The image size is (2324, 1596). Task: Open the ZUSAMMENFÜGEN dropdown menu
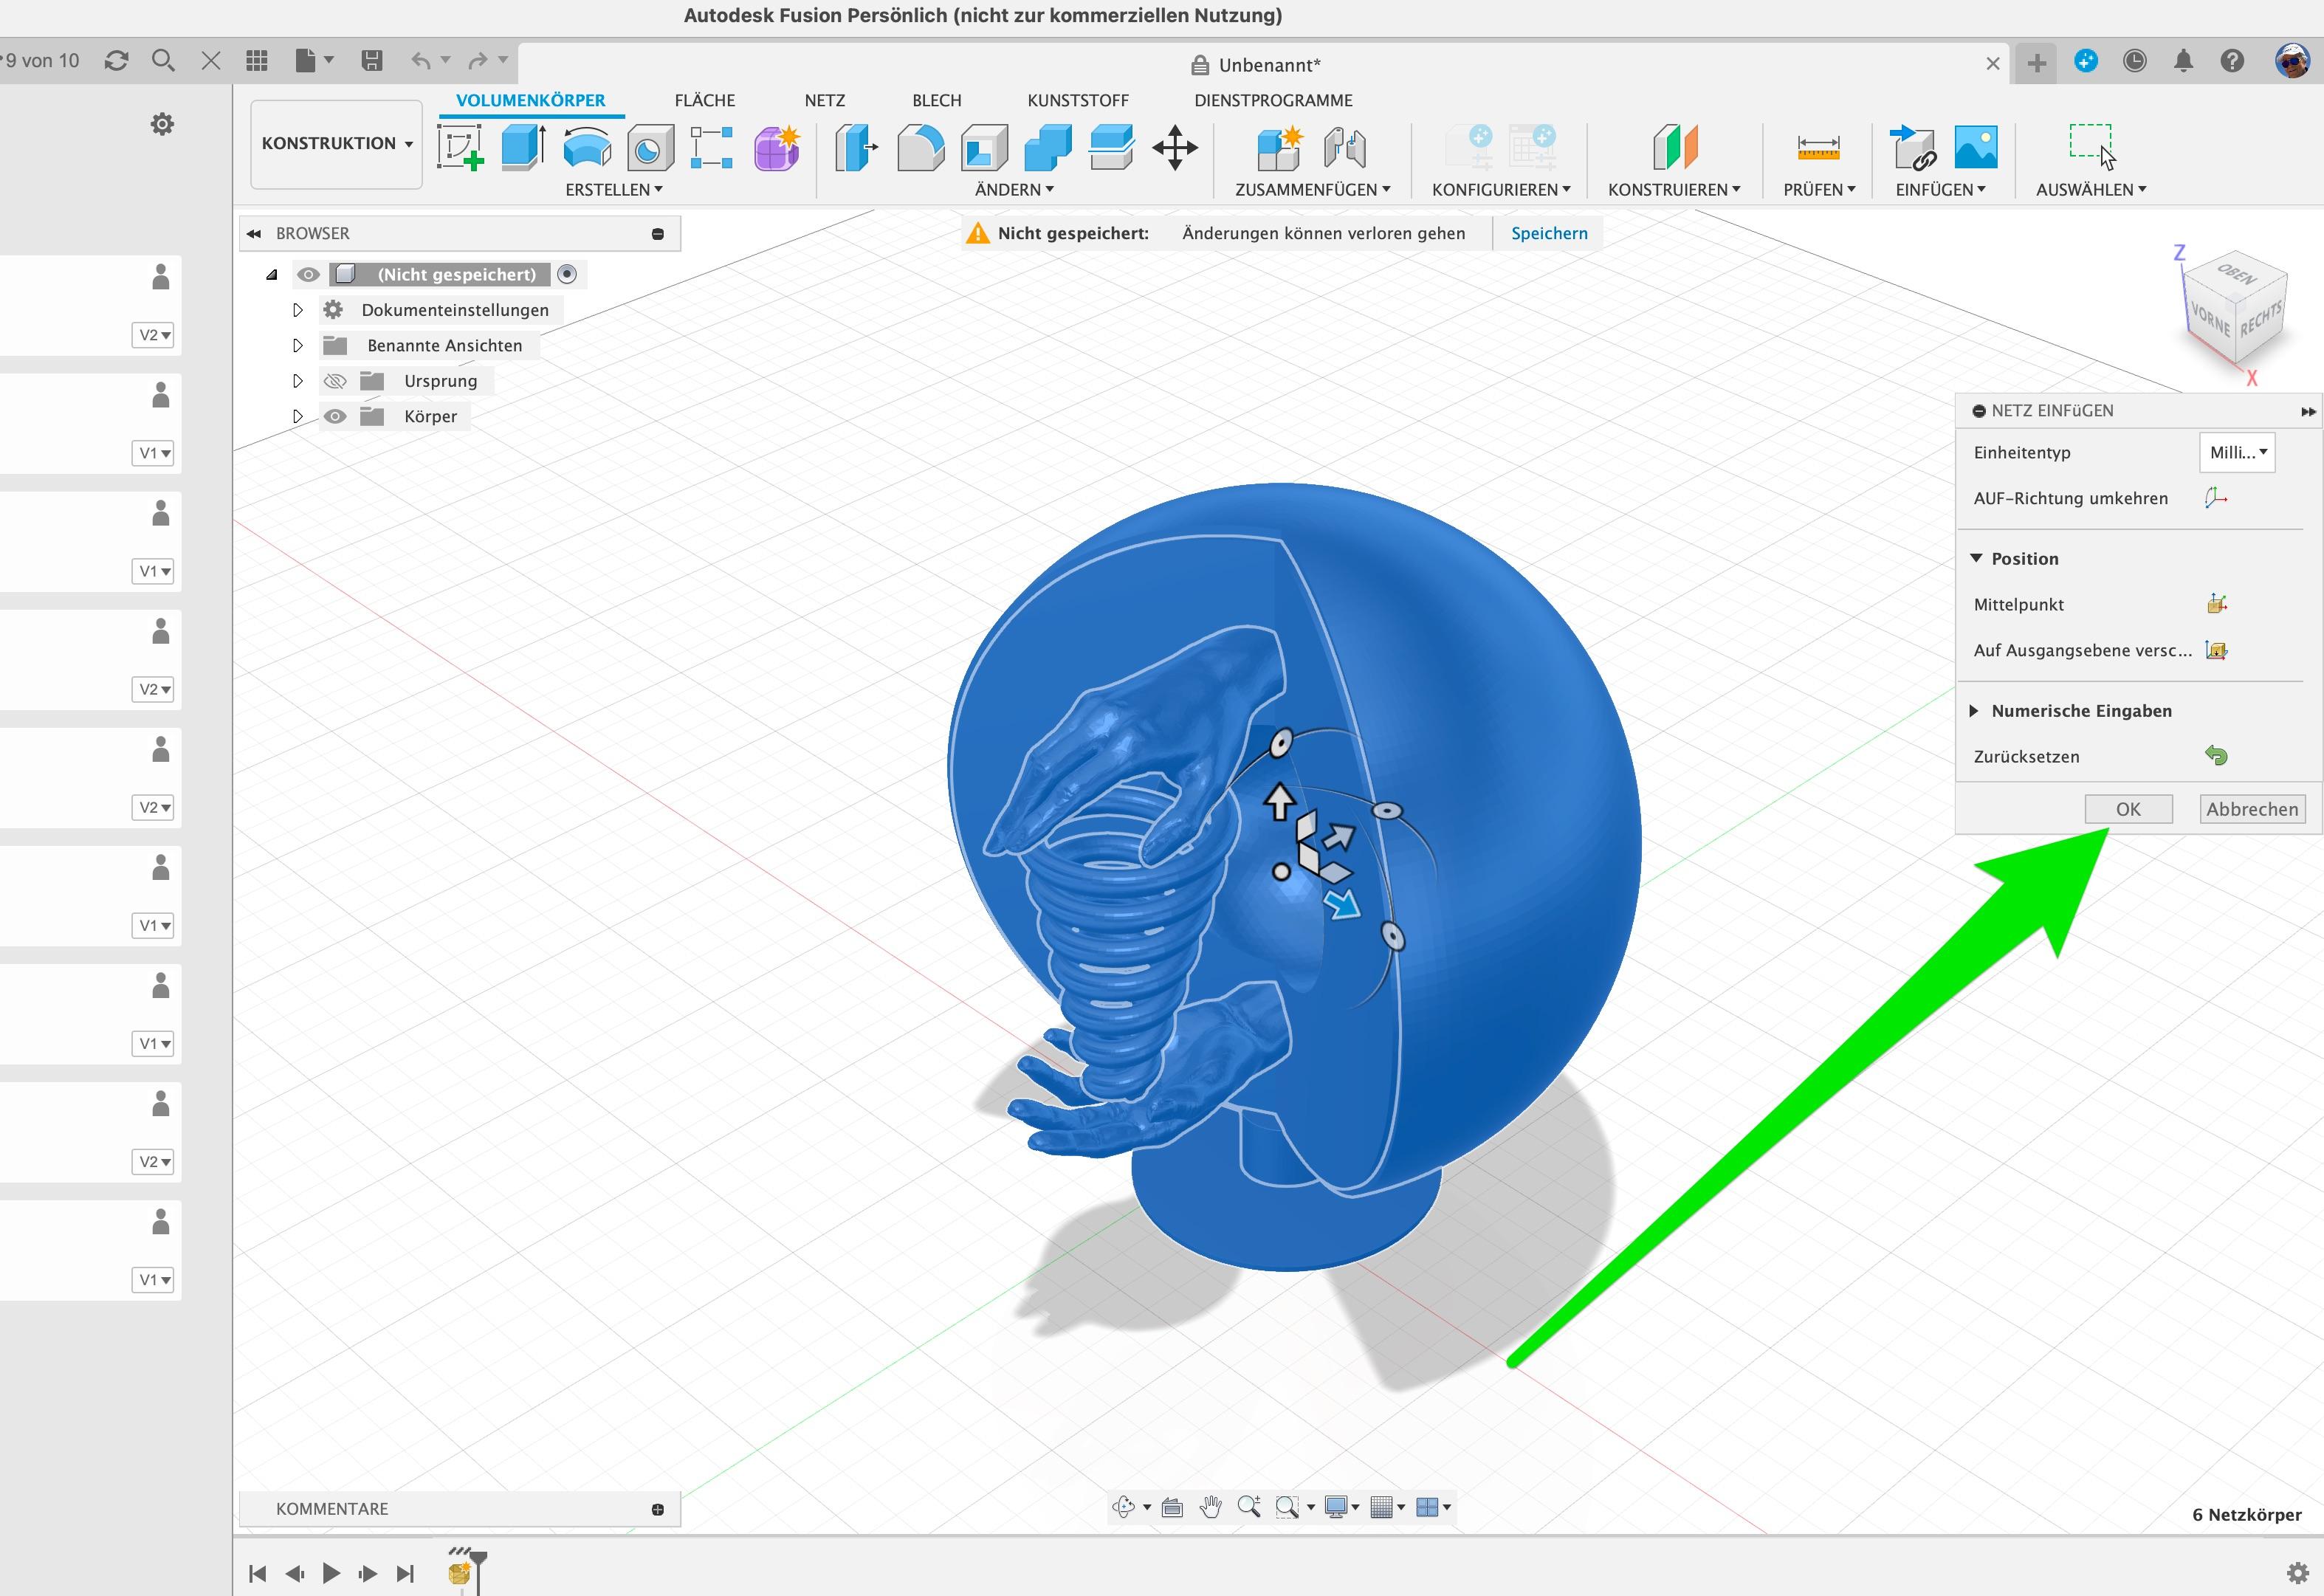click(x=1312, y=189)
